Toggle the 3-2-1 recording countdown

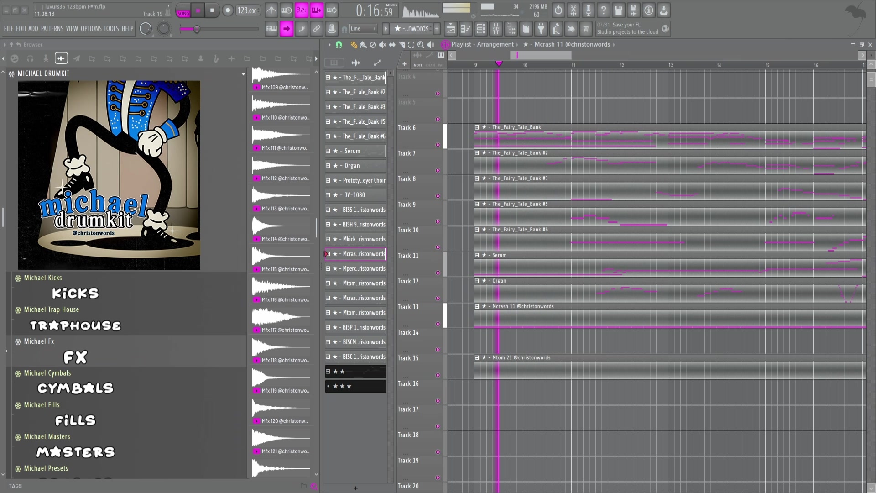coord(302,10)
